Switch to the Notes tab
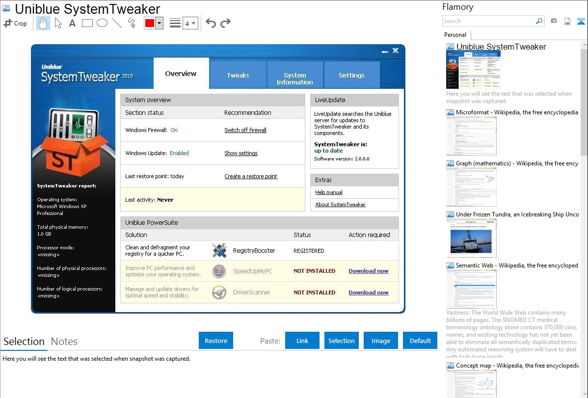This screenshot has width=588, height=398. point(64,342)
